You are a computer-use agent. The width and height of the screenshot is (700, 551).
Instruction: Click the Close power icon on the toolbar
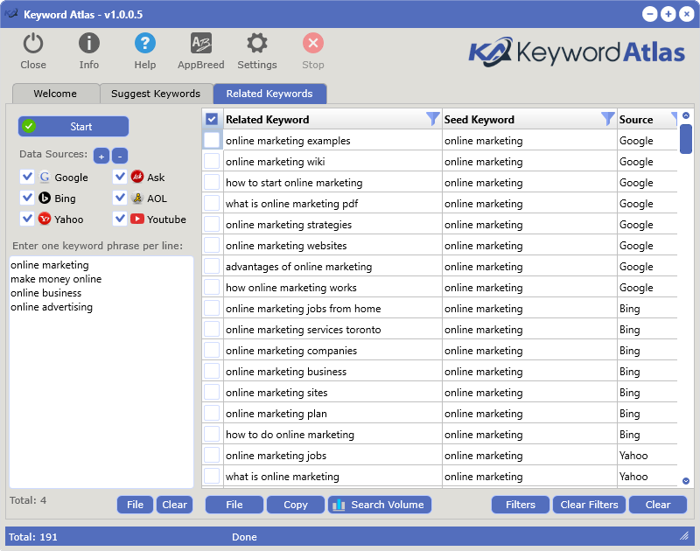pos(32,42)
